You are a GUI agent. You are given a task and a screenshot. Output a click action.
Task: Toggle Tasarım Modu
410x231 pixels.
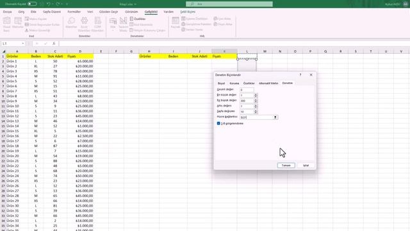click(x=123, y=24)
